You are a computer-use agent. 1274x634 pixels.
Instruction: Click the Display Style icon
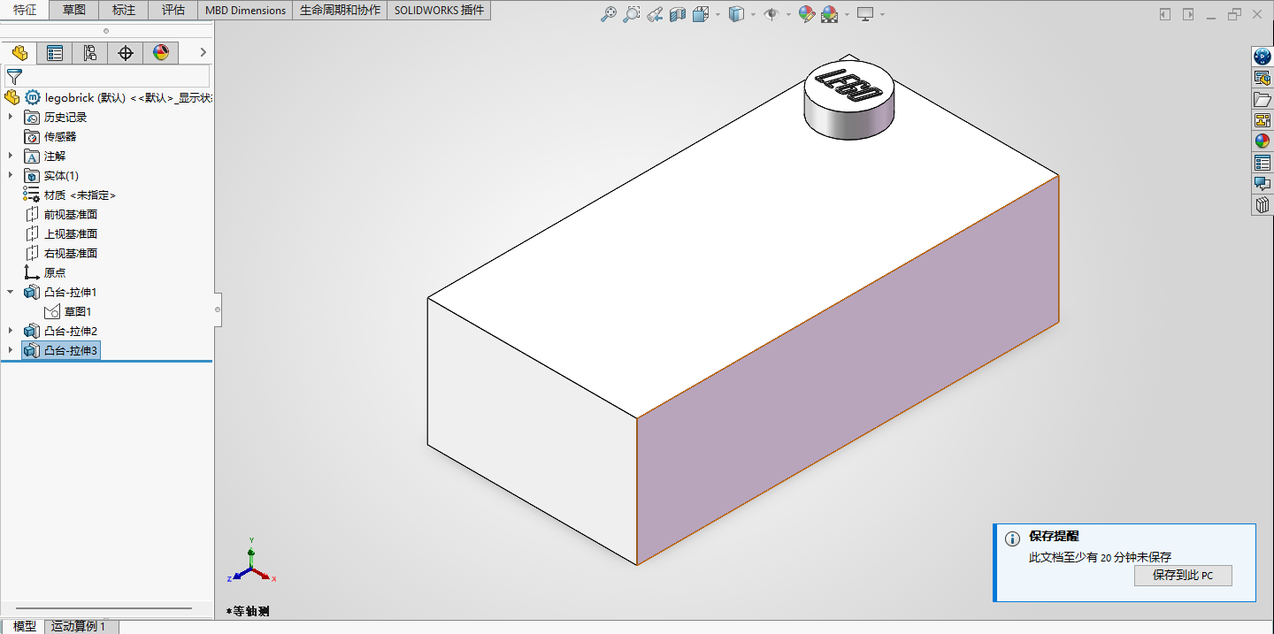[736, 14]
